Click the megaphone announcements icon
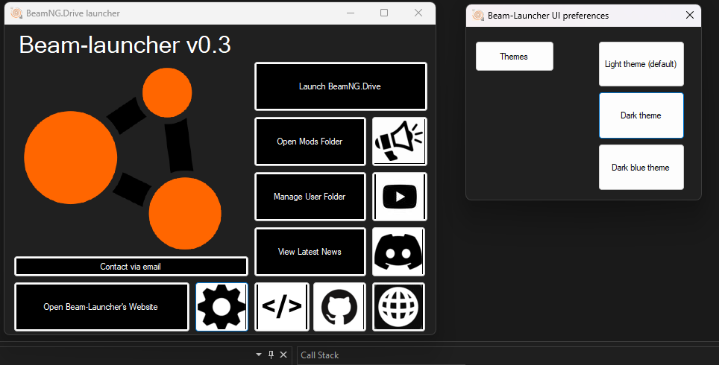719x365 pixels. [399, 142]
